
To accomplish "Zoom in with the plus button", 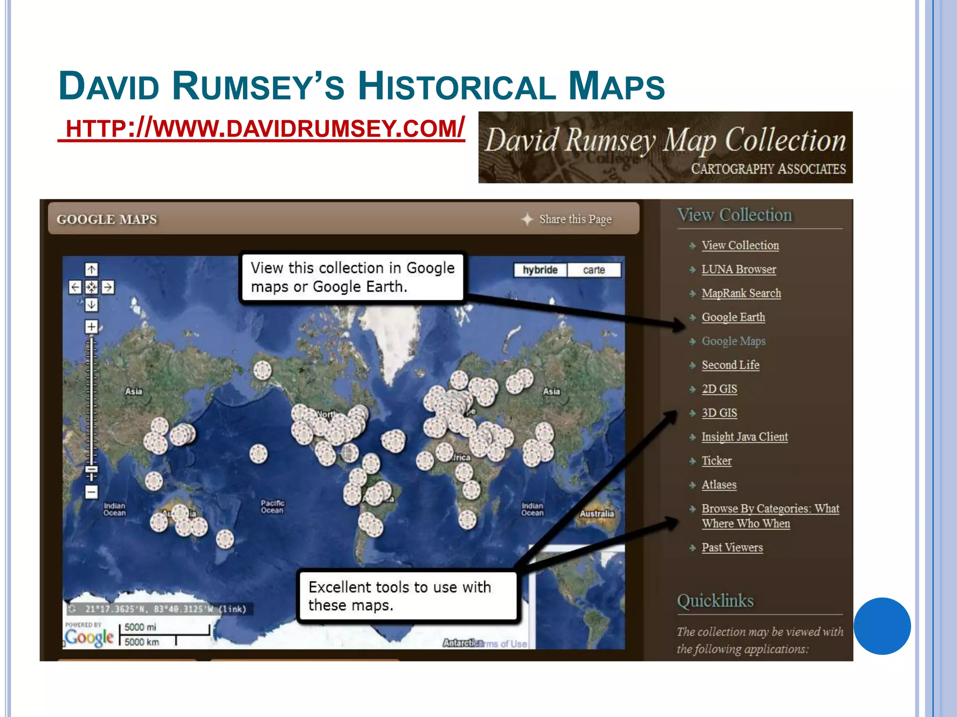I will [92, 326].
